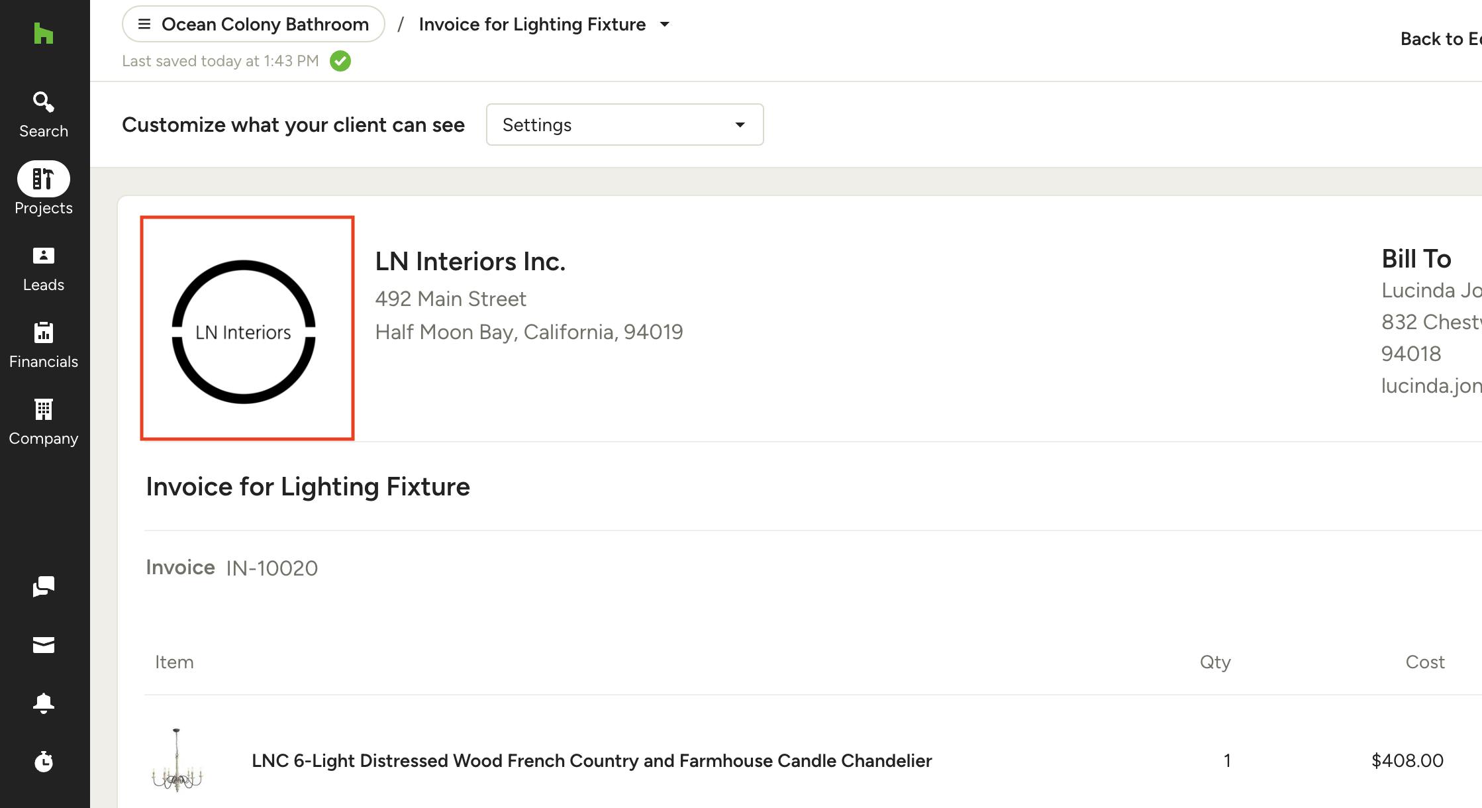Open the Ocean Colony Bathroom project menu
This screenshot has height=808, width=1482.
pyautogui.click(x=253, y=25)
